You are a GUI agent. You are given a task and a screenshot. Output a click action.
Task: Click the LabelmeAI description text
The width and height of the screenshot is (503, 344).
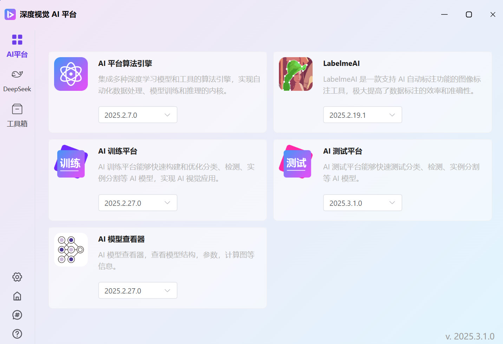(402, 85)
